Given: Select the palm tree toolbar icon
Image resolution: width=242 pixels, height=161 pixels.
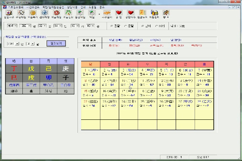Looking at the screenshot, I should (x=68, y=13).
